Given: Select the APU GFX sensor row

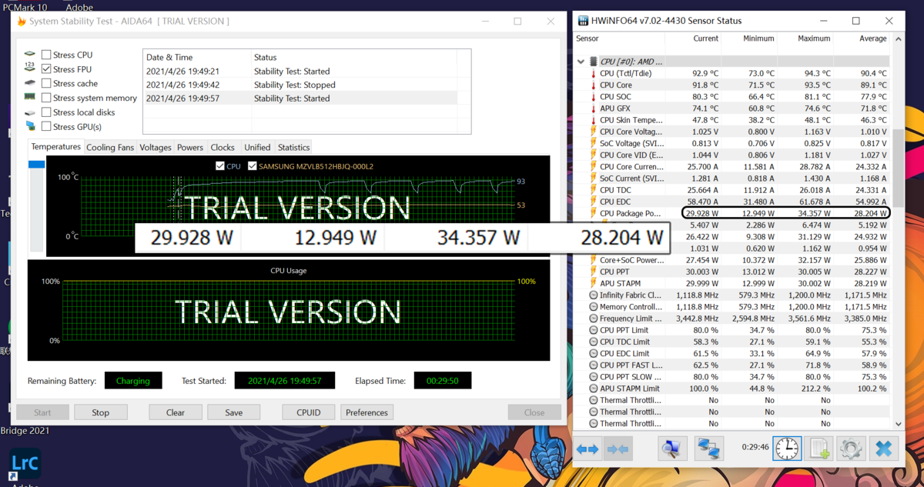Looking at the screenshot, I should click(733, 108).
